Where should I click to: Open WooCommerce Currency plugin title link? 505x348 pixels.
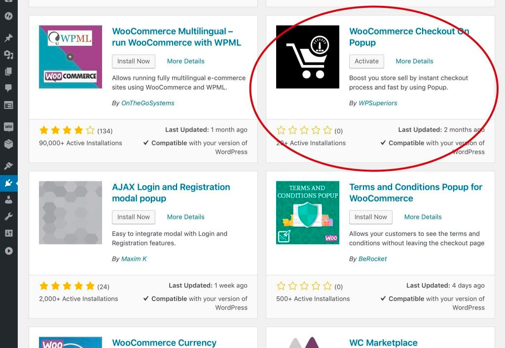click(164, 343)
